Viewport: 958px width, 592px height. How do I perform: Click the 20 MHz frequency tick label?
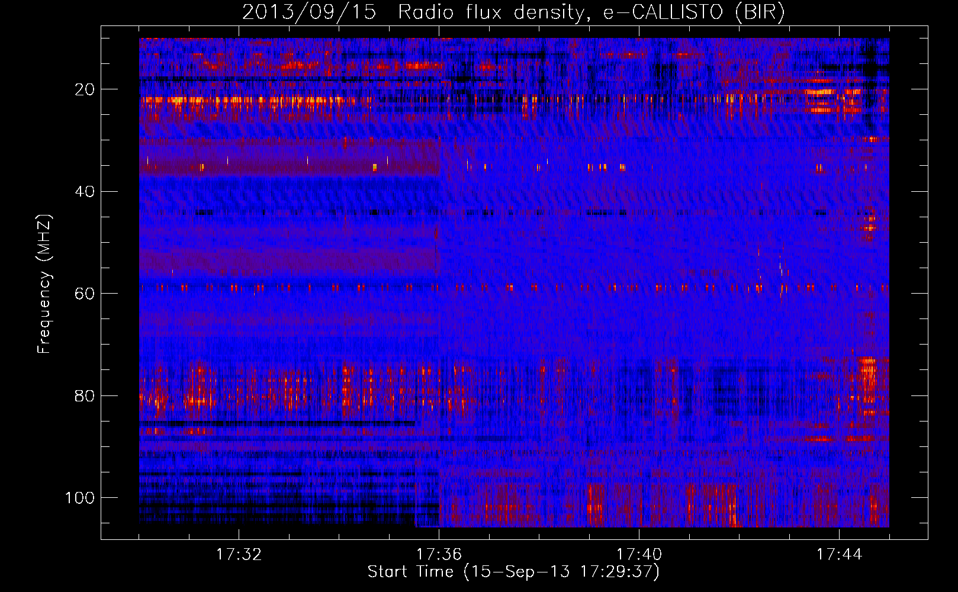[x=85, y=89]
